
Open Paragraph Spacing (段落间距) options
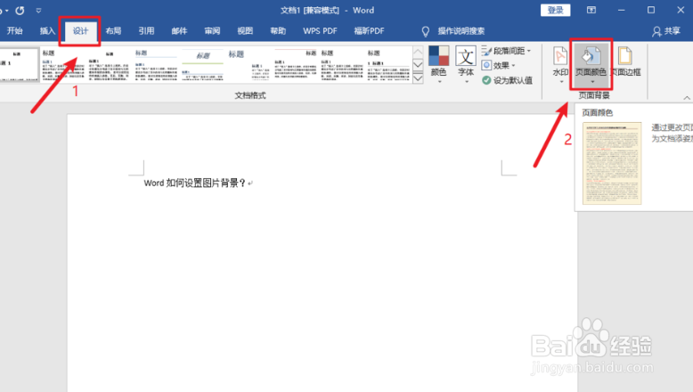pos(506,51)
